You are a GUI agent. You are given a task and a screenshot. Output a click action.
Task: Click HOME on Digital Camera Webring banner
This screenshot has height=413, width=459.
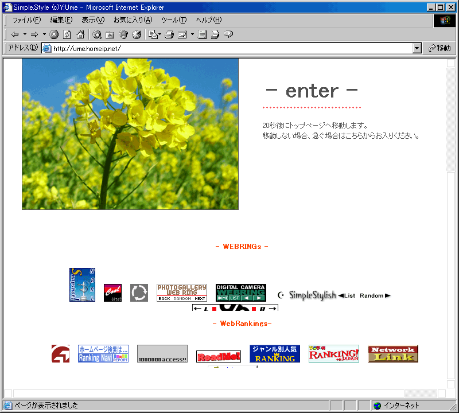(223, 298)
